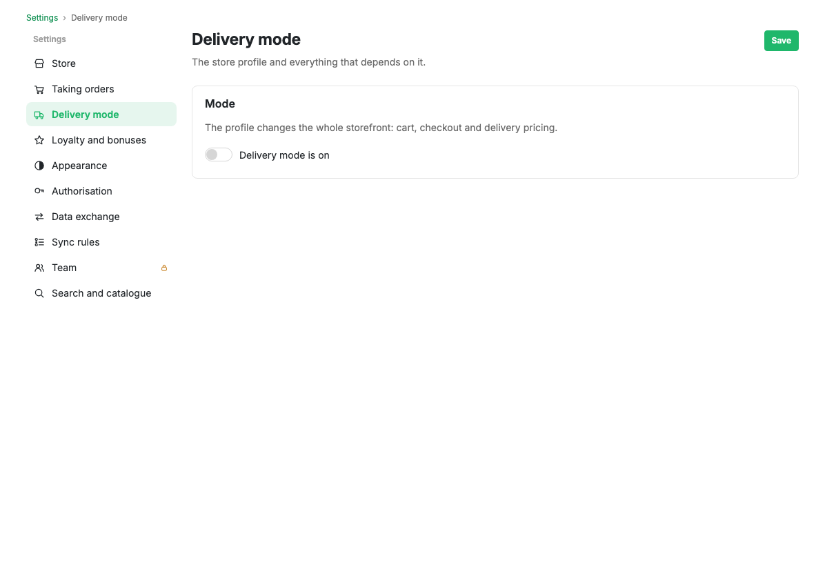Click the key icon beside Authorisation
Screen dimensions: 825x585
[39, 192]
